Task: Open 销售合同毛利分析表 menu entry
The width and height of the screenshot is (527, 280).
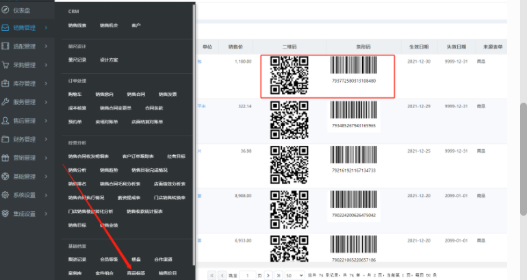Action: [120, 184]
